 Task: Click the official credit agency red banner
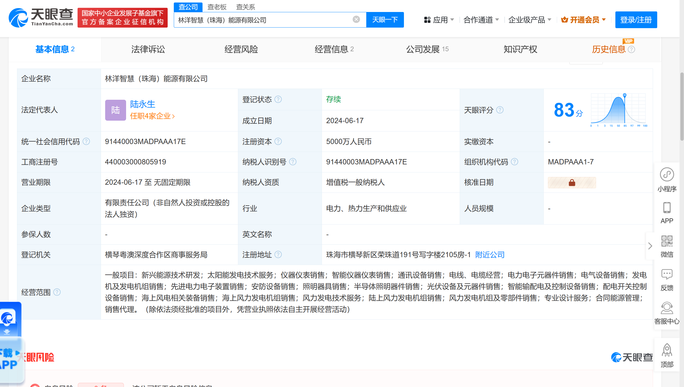122,18
